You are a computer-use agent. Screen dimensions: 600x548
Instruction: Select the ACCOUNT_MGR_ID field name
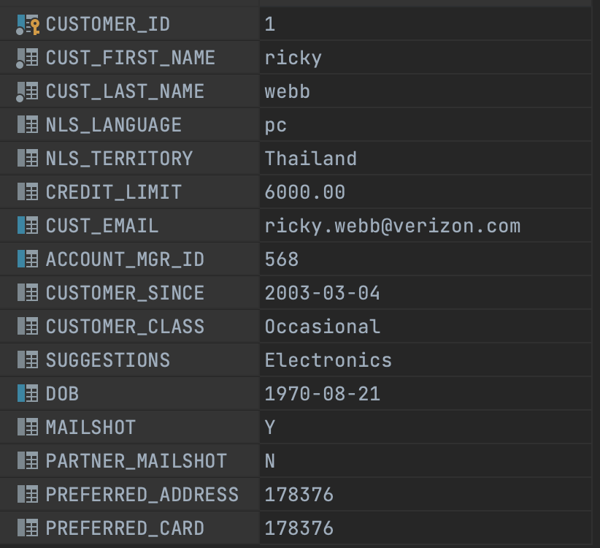pos(125,259)
